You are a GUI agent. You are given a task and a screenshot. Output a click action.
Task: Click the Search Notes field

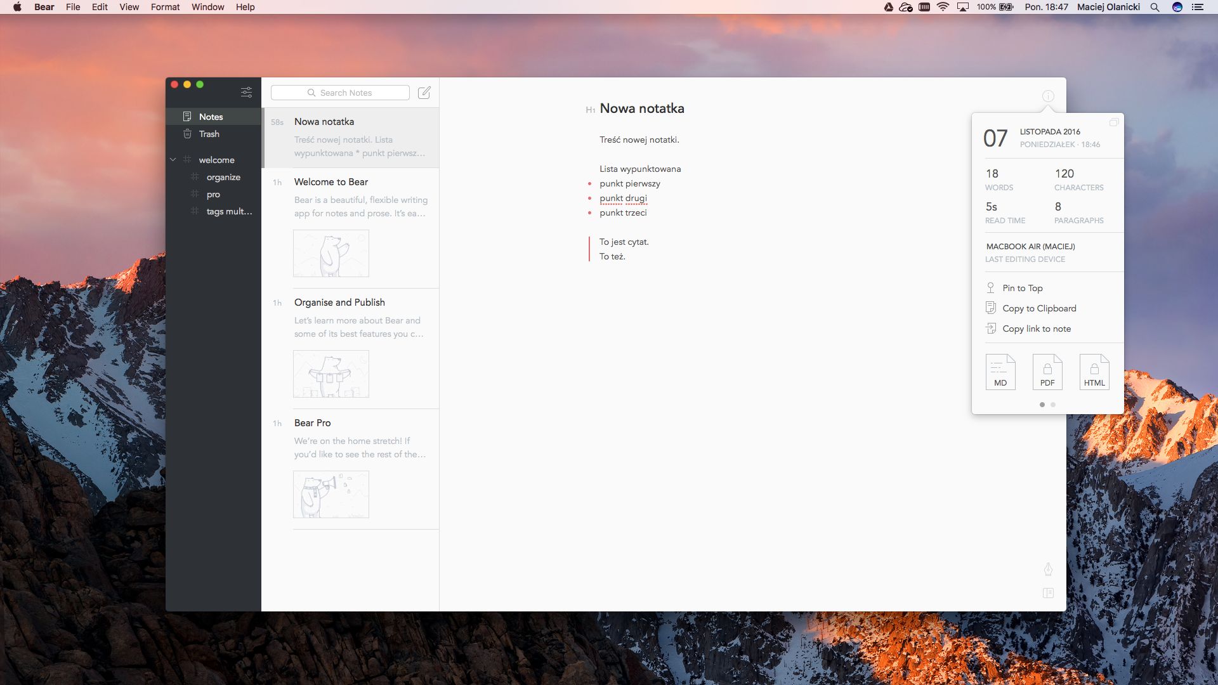pos(340,93)
